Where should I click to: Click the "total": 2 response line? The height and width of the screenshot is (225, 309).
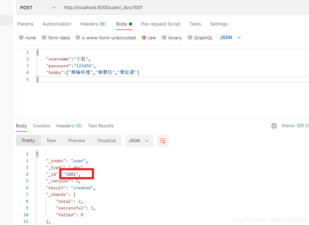click(69, 202)
